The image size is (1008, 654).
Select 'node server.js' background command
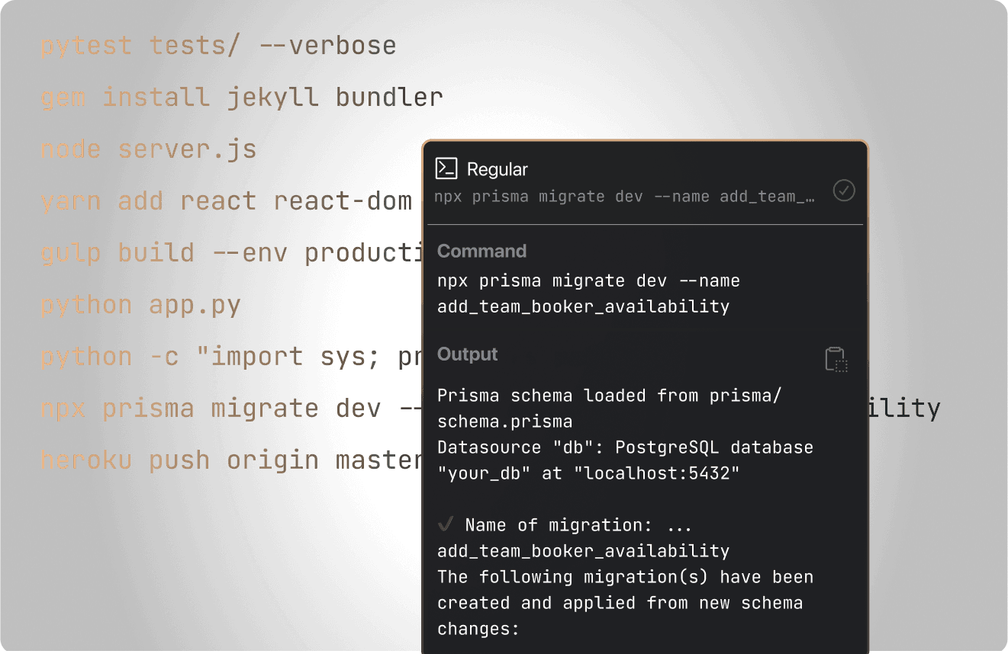pos(148,149)
